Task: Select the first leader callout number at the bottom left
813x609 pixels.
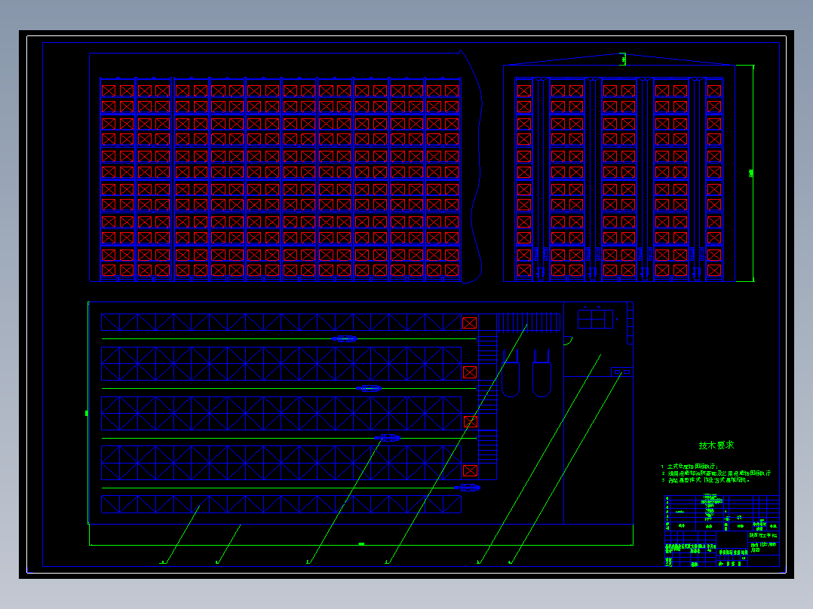Action: point(163,562)
